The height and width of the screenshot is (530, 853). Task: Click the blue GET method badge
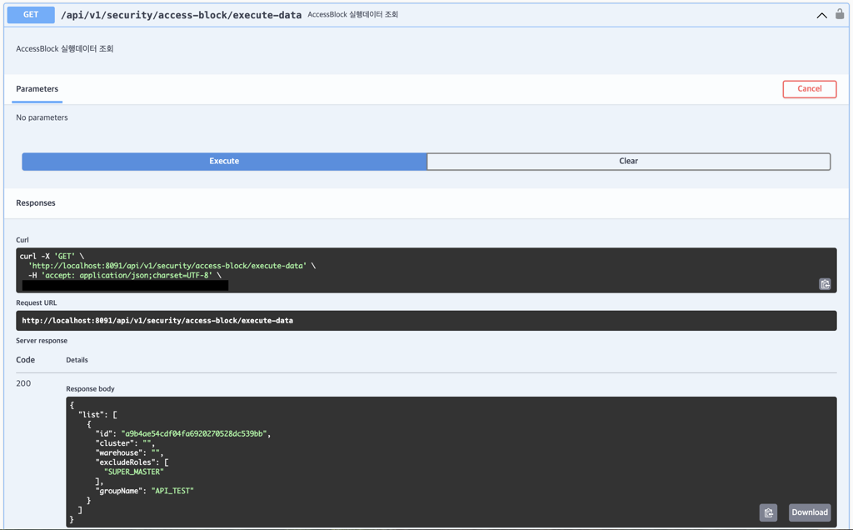click(x=31, y=15)
